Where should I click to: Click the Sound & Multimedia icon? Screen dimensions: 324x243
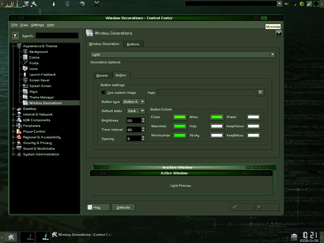coord(19,148)
